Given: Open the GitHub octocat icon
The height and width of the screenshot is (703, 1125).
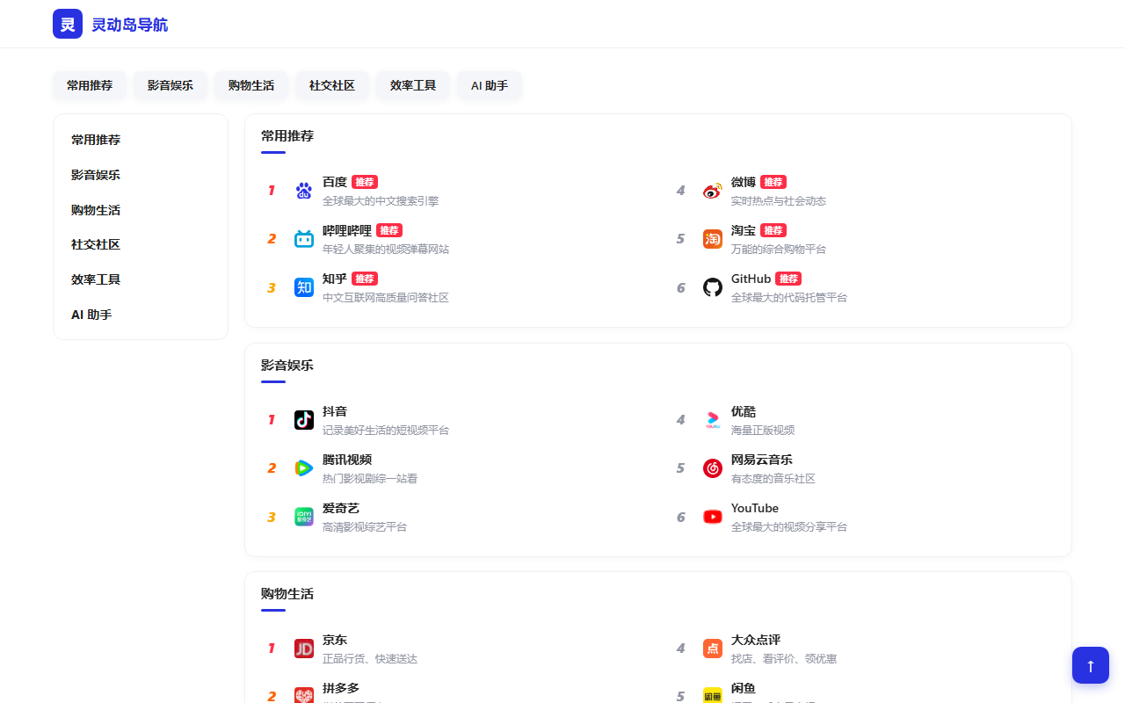Looking at the screenshot, I should tap(713, 287).
